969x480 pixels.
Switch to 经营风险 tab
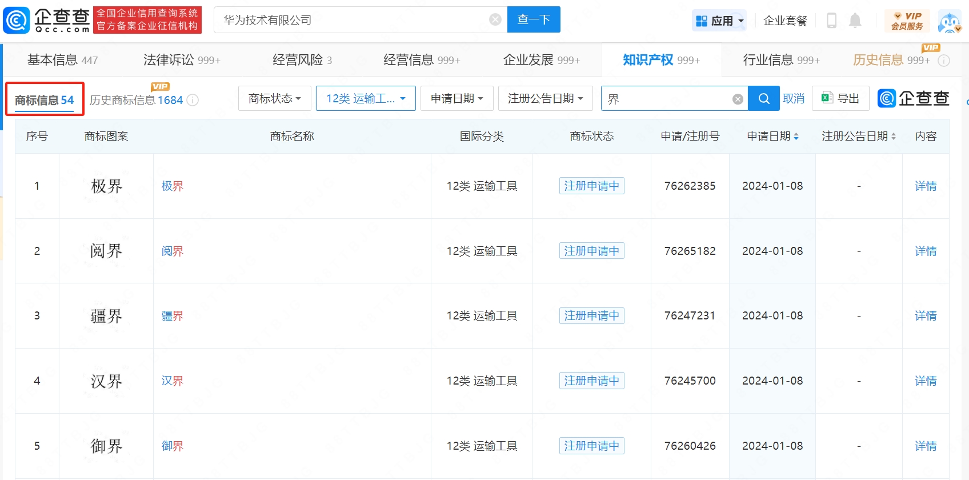point(302,60)
